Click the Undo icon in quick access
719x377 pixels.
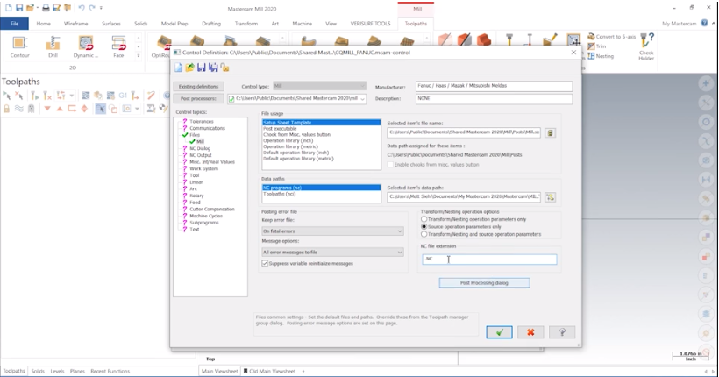point(82,8)
